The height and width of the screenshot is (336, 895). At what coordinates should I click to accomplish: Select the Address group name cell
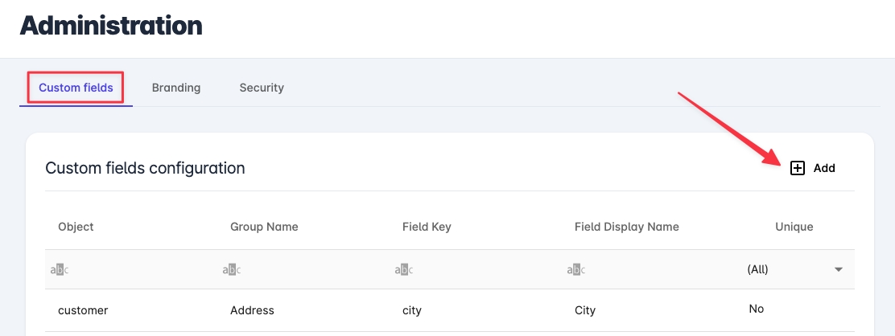252,310
